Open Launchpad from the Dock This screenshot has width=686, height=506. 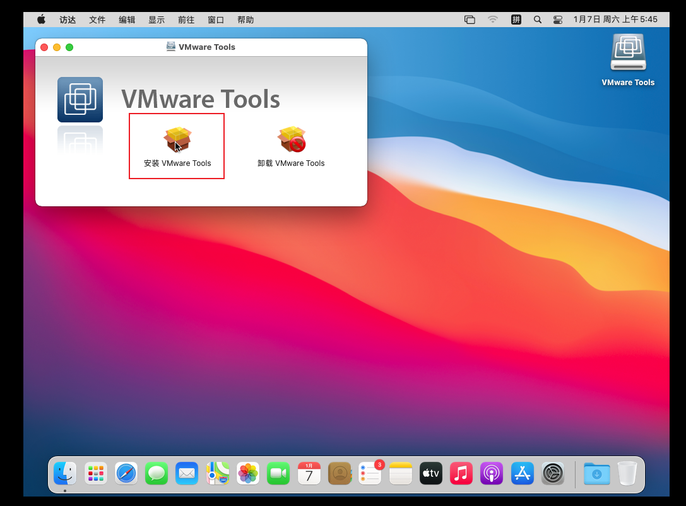point(95,473)
